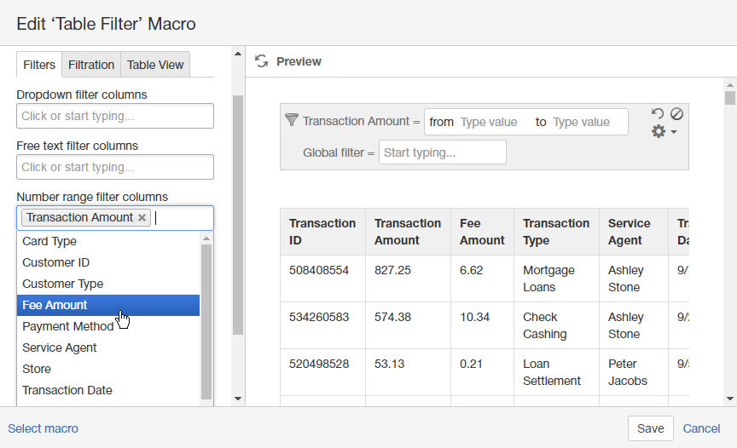737x448 pixels.
Task: Click the Select macro link
Action: coord(43,428)
